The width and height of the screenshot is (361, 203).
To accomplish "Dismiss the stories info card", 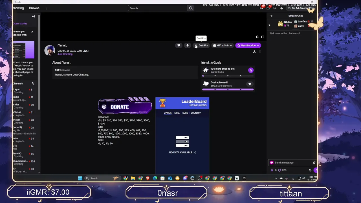I will pos(32,32).
